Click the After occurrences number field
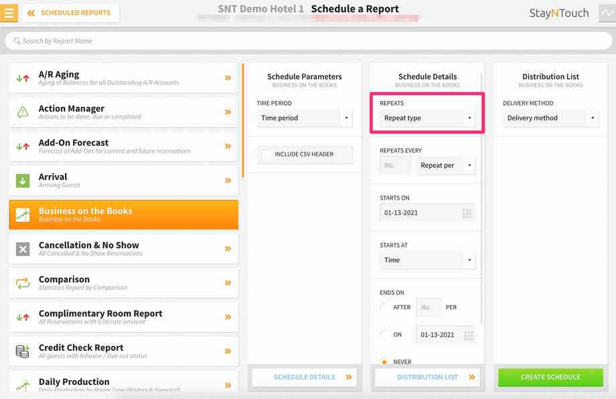 pyautogui.click(x=429, y=307)
